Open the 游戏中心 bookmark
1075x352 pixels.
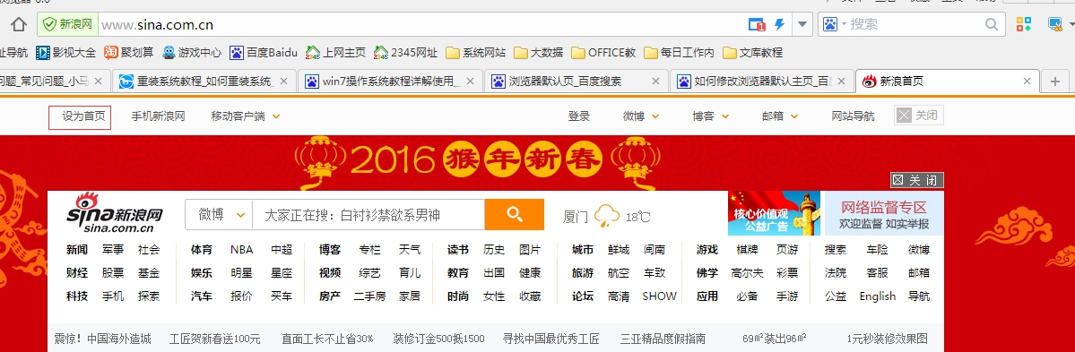tap(192, 52)
